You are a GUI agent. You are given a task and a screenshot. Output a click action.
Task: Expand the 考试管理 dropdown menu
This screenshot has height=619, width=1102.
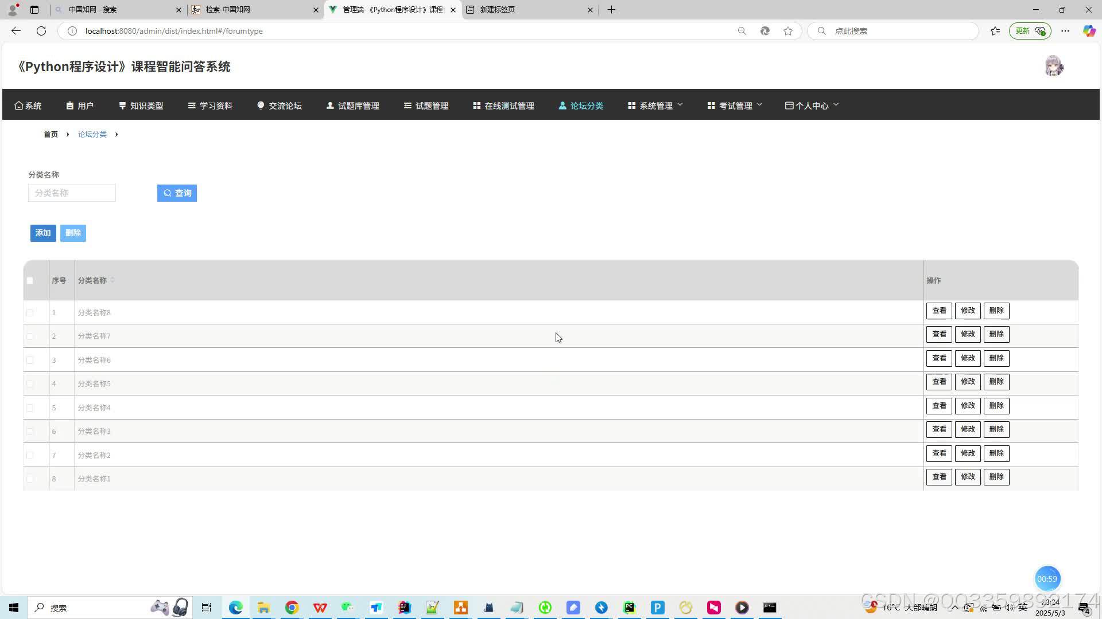tap(735, 105)
